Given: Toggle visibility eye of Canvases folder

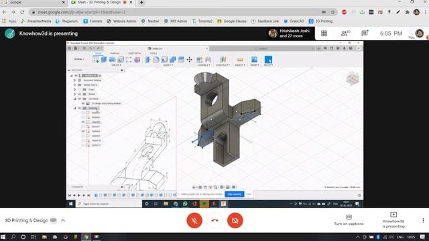Looking at the screenshot, I should 80,98.
